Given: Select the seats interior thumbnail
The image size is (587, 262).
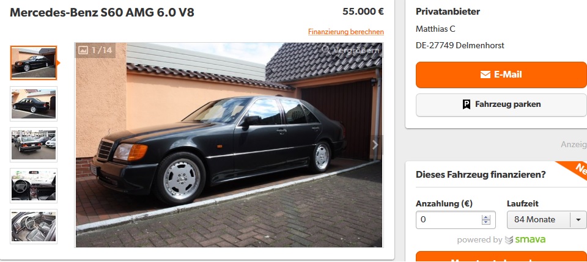Looking at the screenshot, I should tap(34, 227).
